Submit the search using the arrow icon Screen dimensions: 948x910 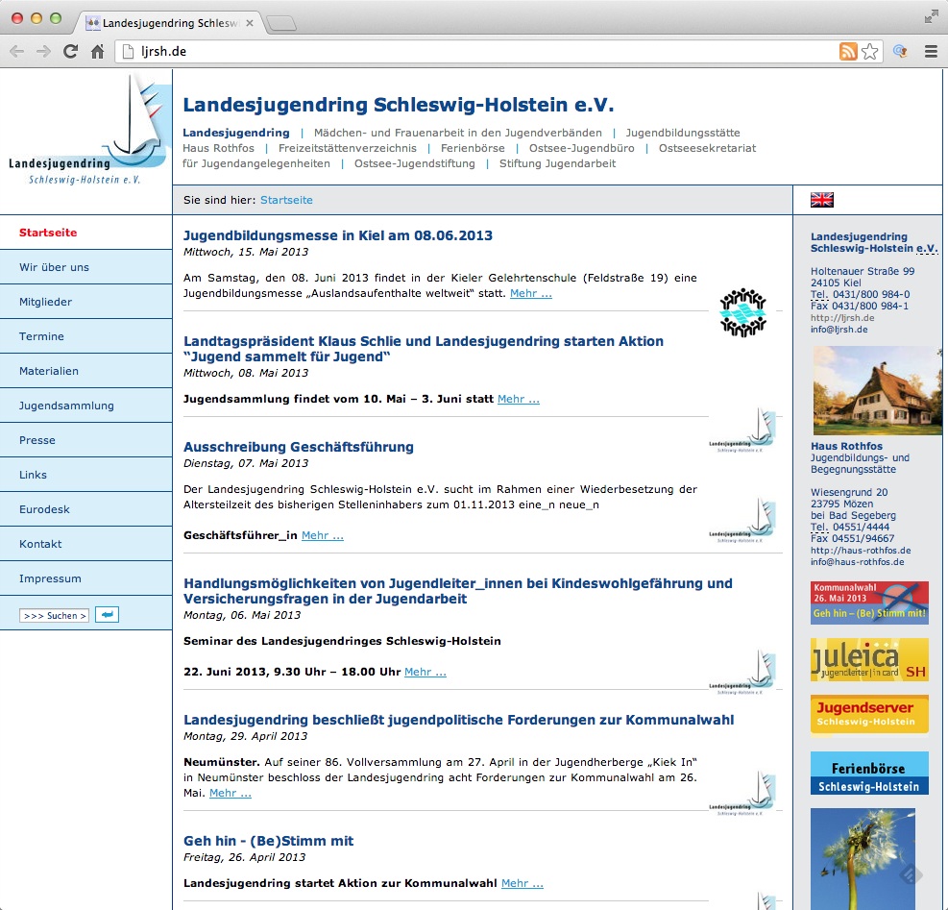(106, 614)
